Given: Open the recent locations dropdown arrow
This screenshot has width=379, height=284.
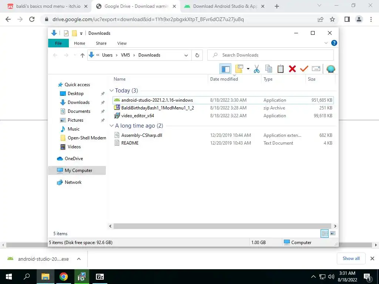Looking at the screenshot, I should (x=75, y=55).
